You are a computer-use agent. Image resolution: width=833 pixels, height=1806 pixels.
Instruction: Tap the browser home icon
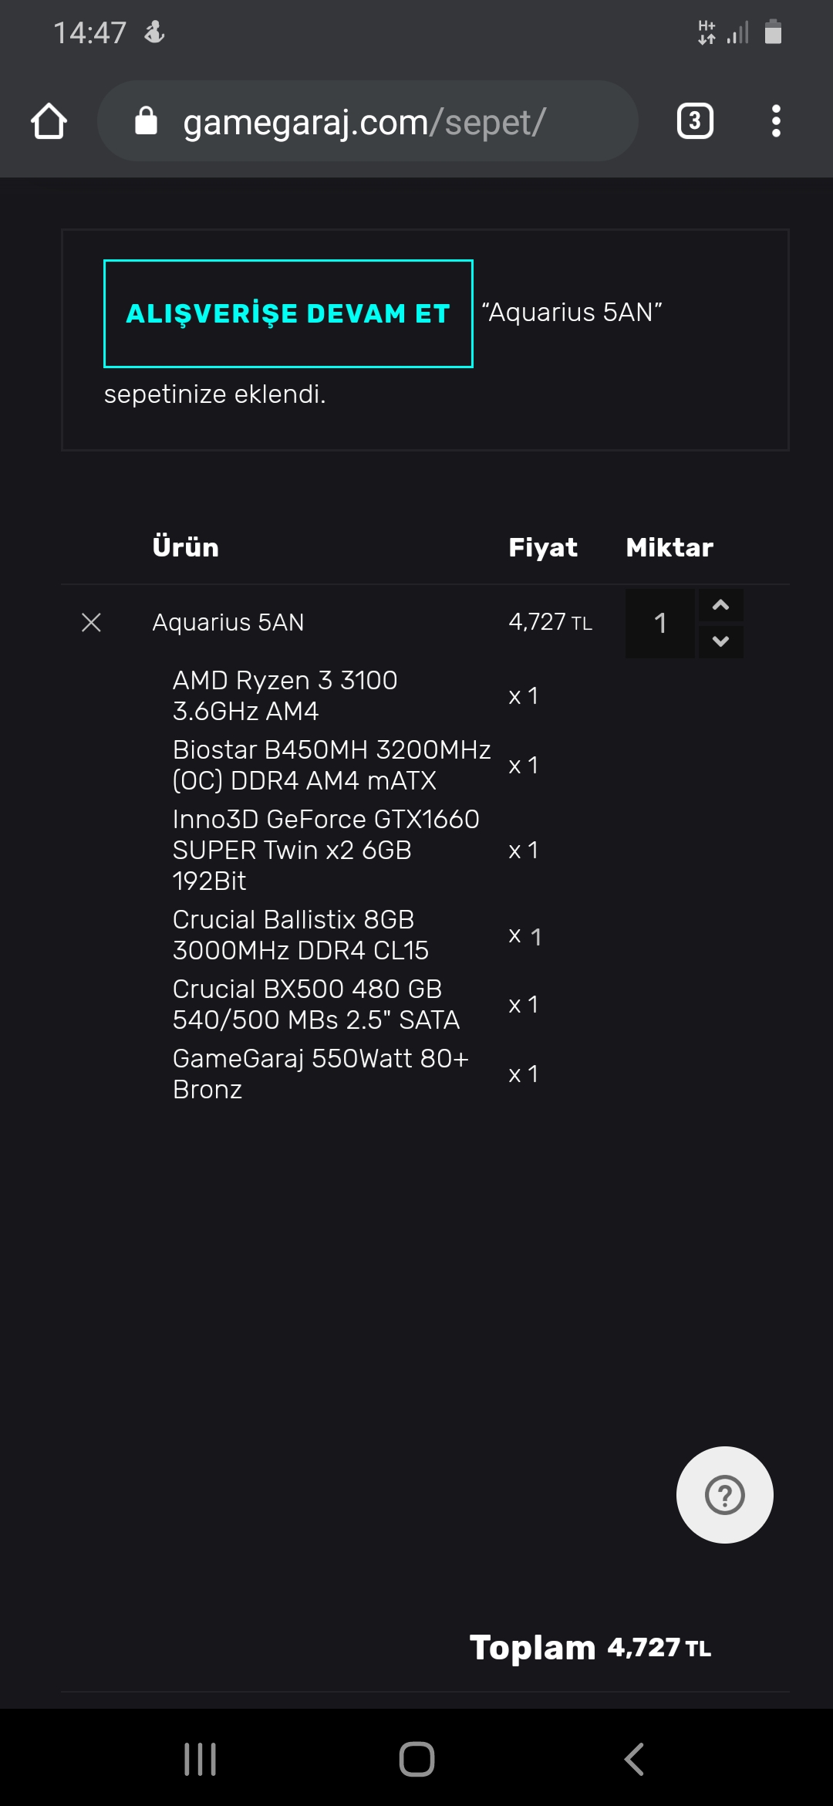coord(49,121)
